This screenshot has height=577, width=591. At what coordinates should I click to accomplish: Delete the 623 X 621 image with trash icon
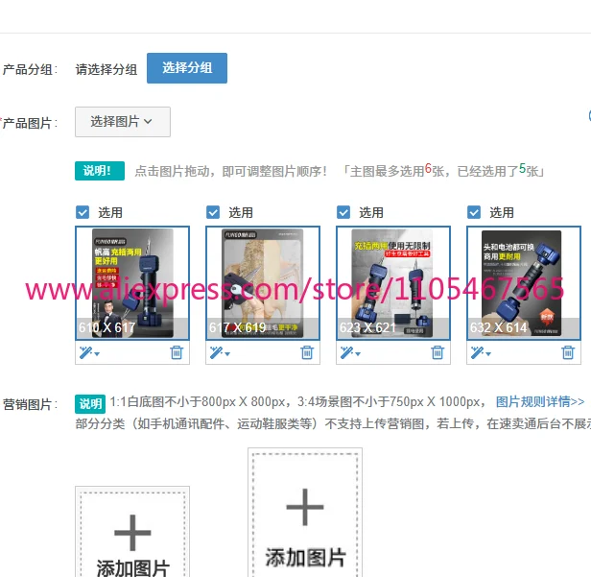[x=437, y=352]
